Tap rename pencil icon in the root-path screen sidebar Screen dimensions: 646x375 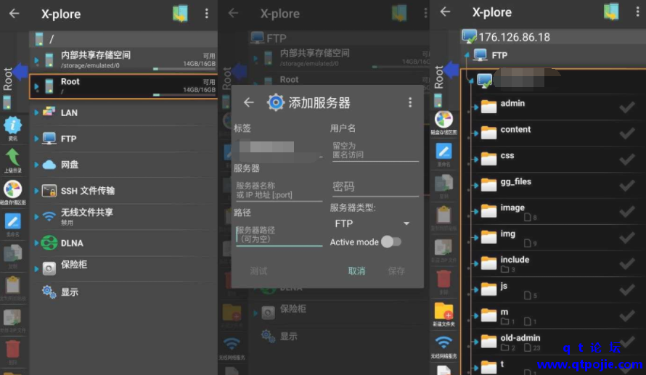point(13,221)
